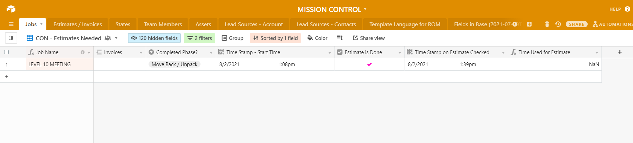Open the CON - Estimates Needed view dropdown
The height and width of the screenshot is (143, 633).
pyautogui.click(x=116, y=38)
